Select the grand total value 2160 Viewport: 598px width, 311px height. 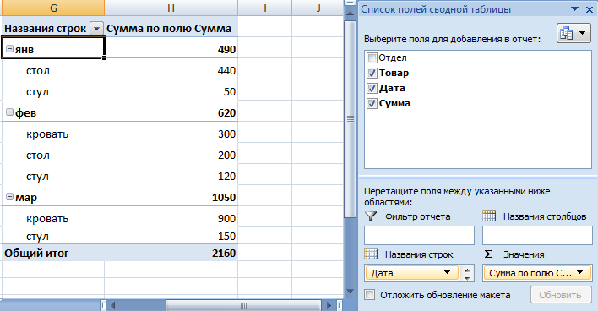(171, 253)
